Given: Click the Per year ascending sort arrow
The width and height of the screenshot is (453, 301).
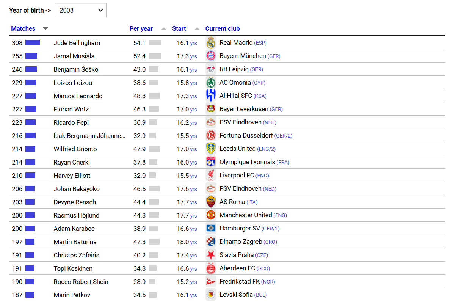Looking at the screenshot, I should (164, 28).
